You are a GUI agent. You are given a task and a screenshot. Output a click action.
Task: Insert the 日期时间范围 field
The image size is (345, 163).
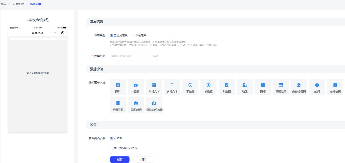154,105
